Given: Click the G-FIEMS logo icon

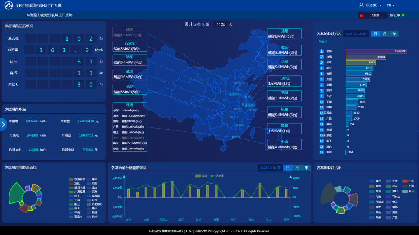Looking at the screenshot, I should pos(9,5).
